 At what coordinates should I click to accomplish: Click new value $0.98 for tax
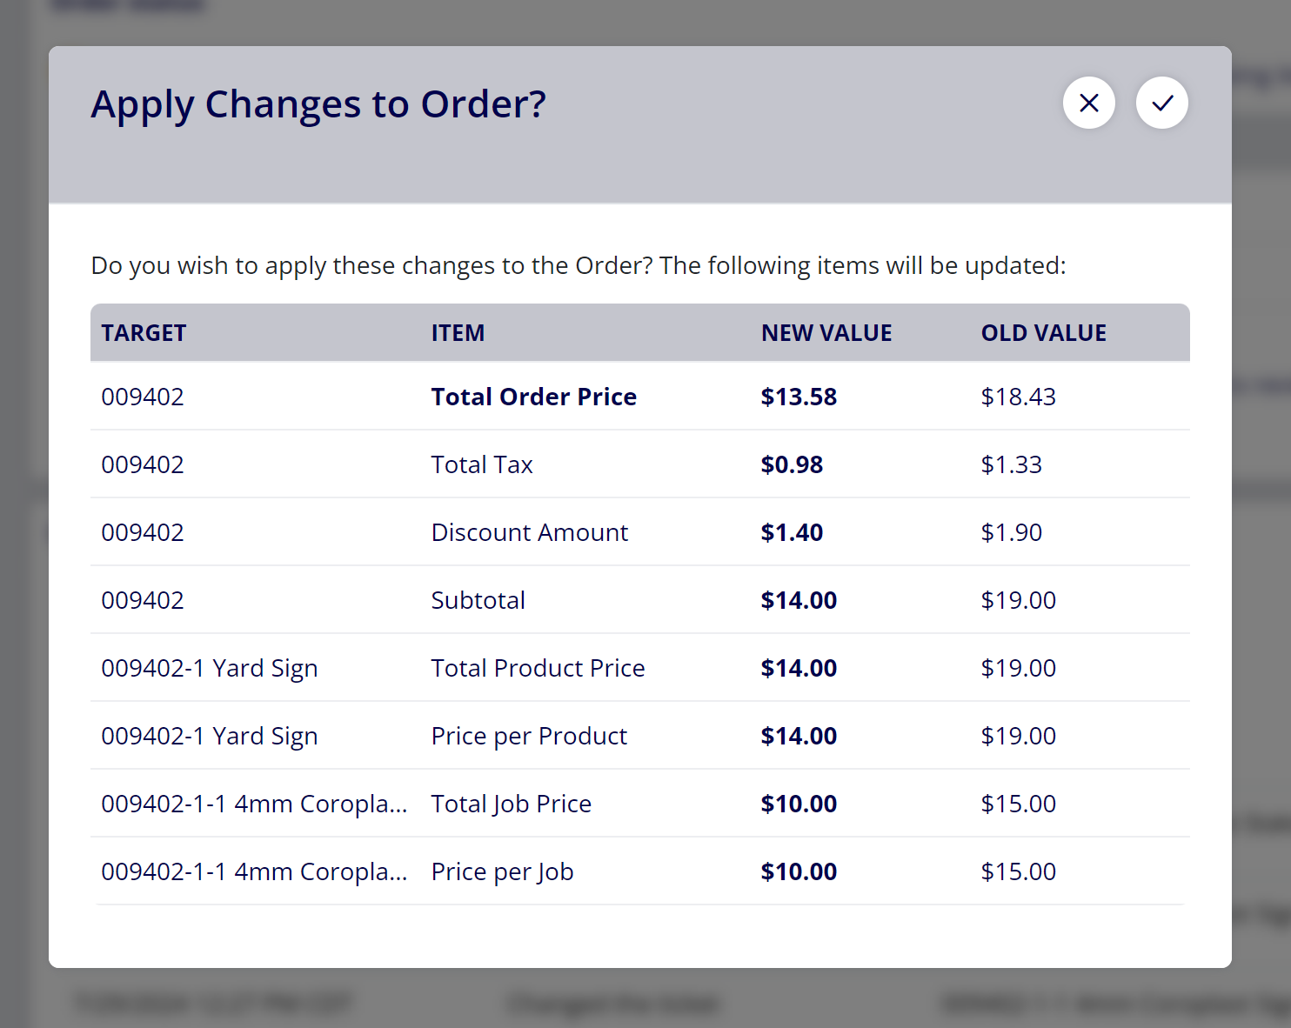click(x=792, y=464)
